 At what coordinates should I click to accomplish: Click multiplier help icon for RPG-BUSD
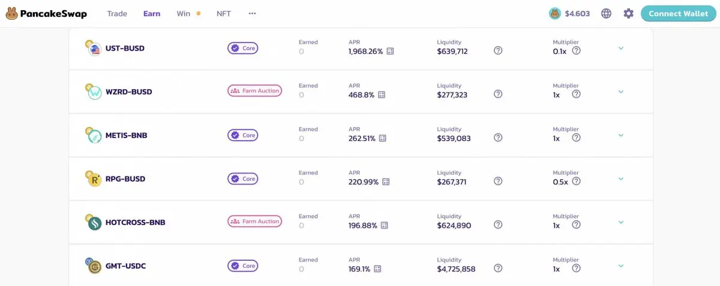(x=576, y=181)
